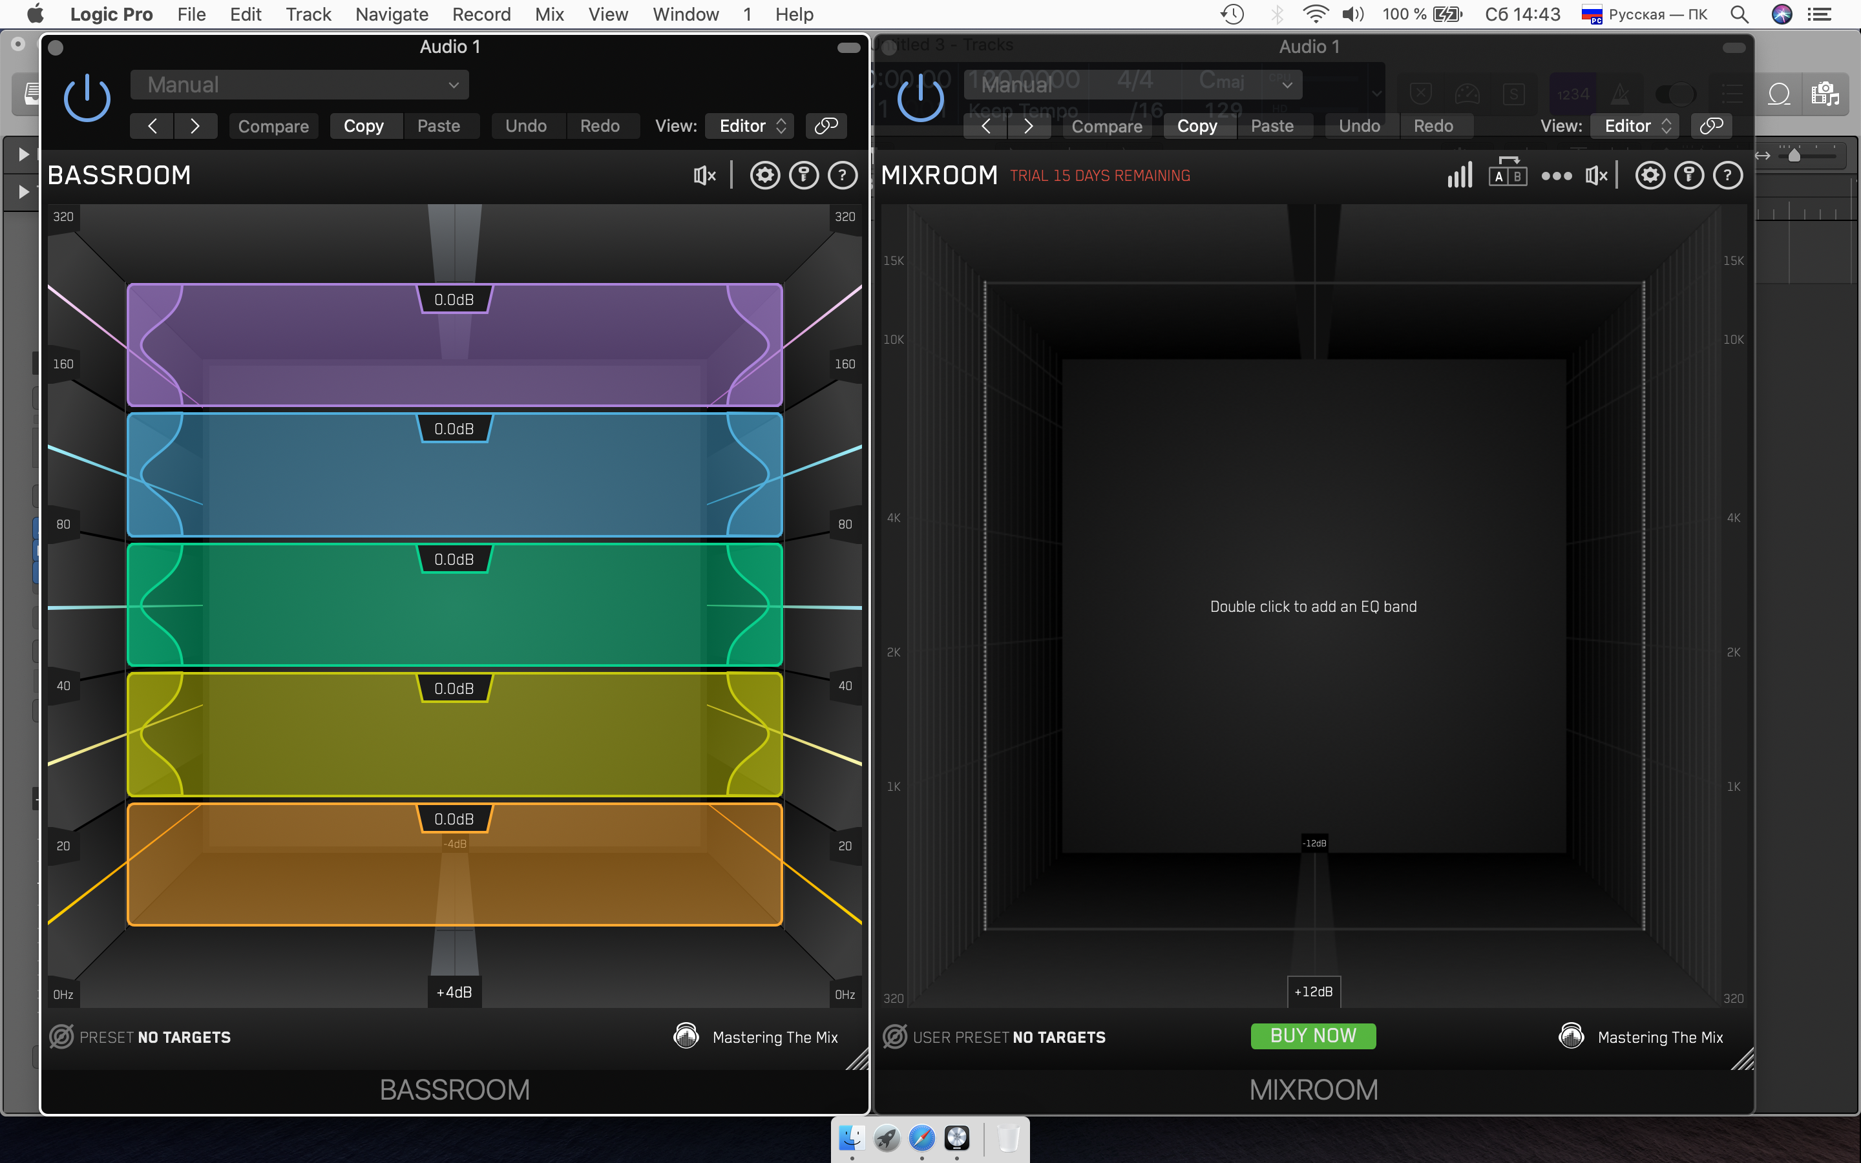Image resolution: width=1861 pixels, height=1163 pixels.
Task: Open BASSROOM View Editor dropdown
Action: tap(751, 126)
